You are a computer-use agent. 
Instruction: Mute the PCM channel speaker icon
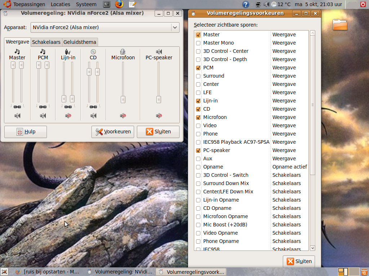click(x=43, y=116)
